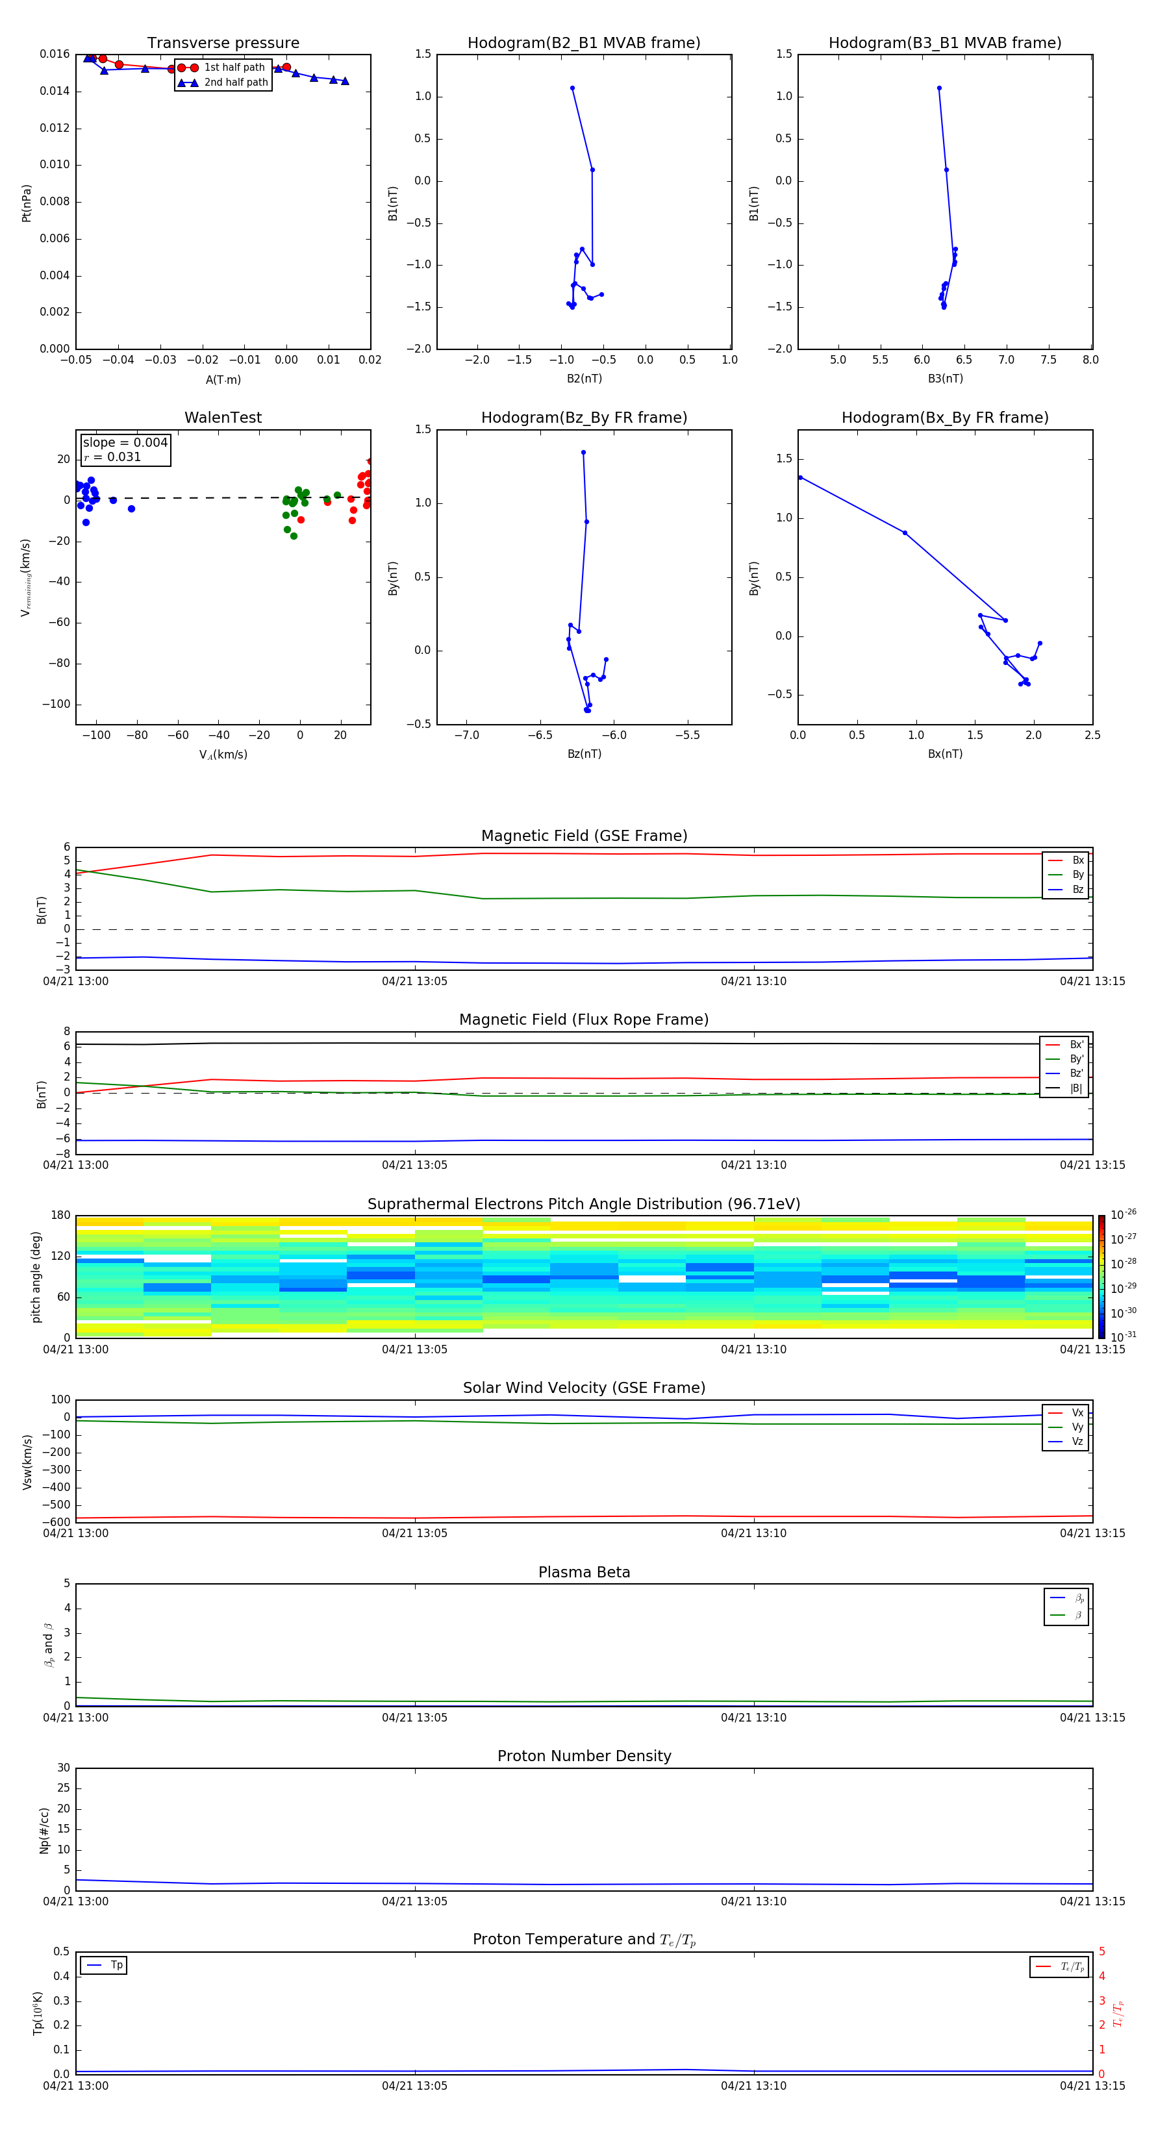
Task: Click the "Pt(nPa)" y-axis label
Action: tap(27, 203)
